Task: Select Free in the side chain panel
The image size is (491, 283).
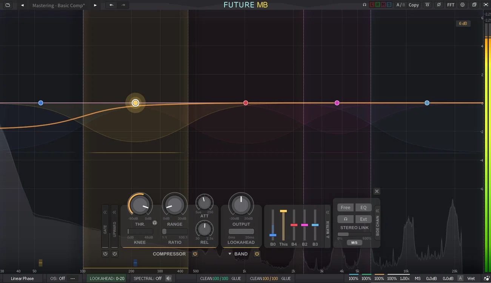Action: coord(345,208)
